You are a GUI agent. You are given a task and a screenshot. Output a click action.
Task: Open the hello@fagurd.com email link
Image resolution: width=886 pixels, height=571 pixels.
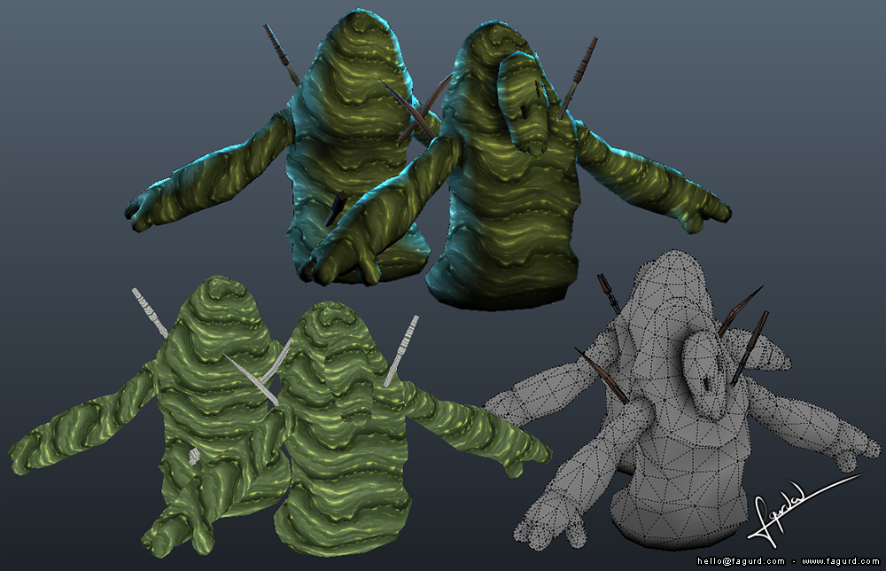click(x=741, y=561)
